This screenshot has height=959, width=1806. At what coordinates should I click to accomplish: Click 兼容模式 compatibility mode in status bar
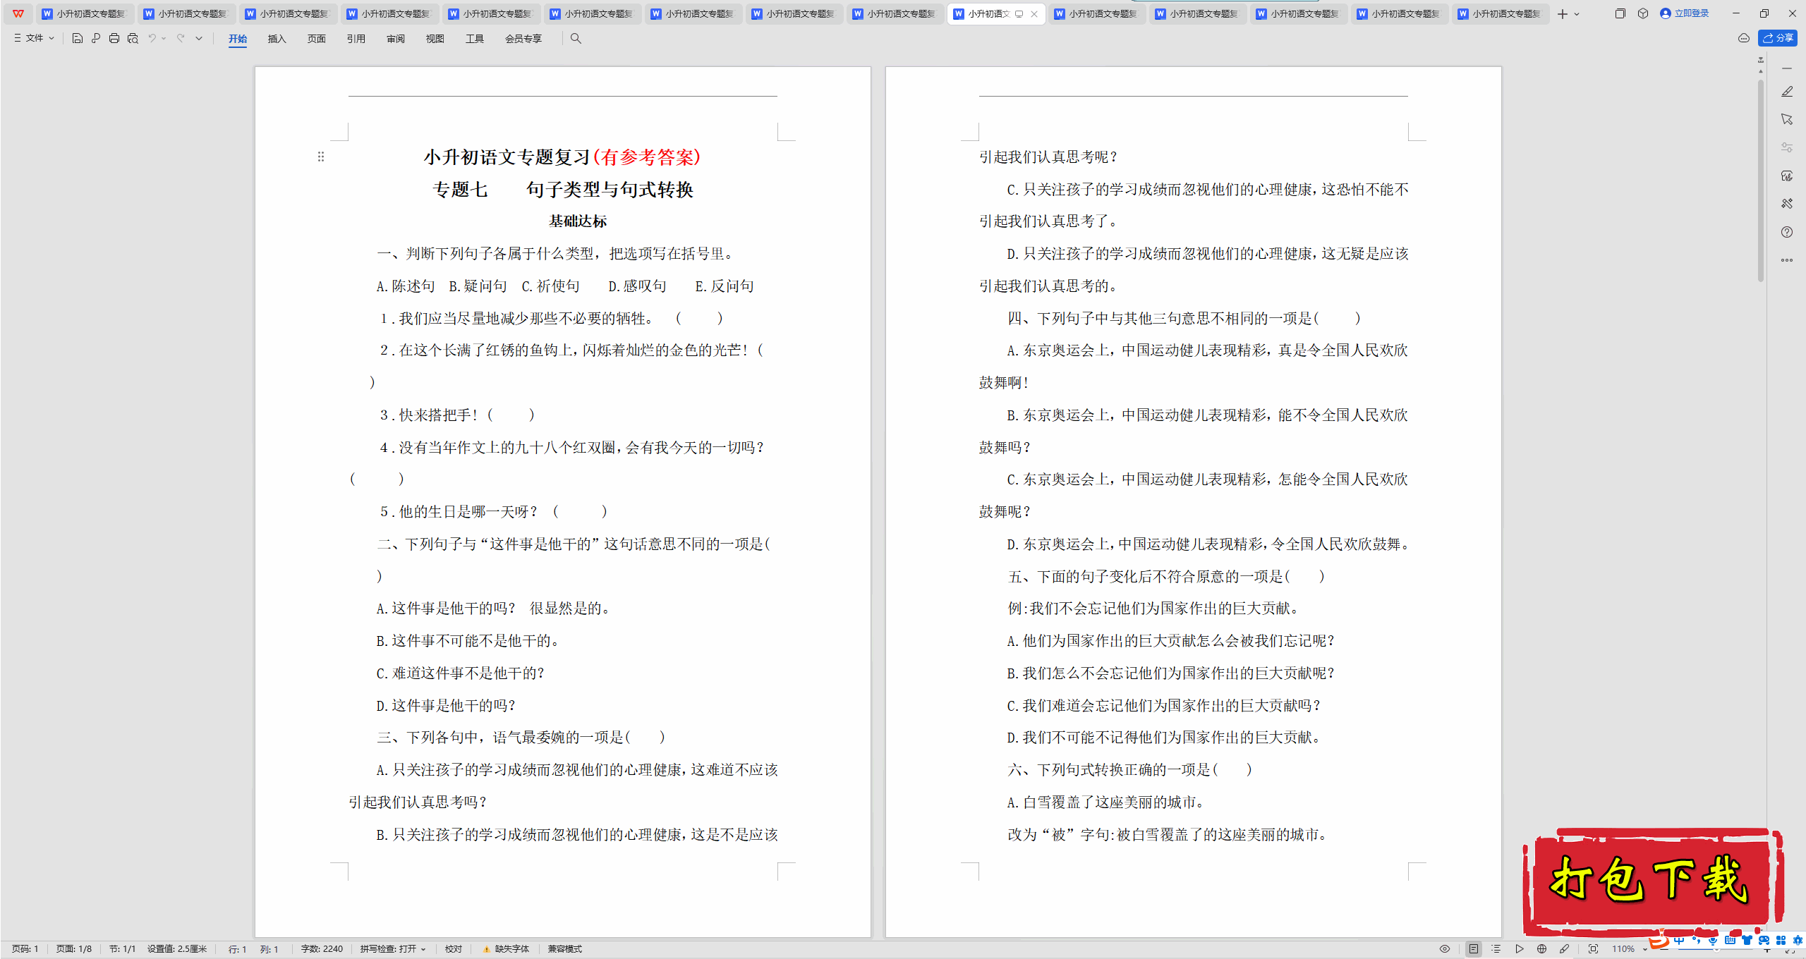[x=565, y=949]
